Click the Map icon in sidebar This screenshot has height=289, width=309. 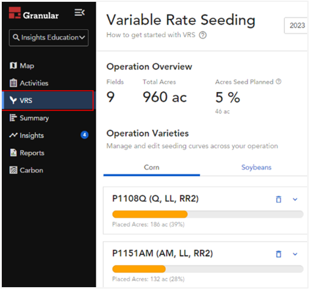pyautogui.click(x=13, y=66)
